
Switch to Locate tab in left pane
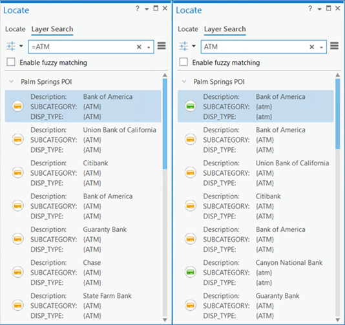click(x=15, y=29)
